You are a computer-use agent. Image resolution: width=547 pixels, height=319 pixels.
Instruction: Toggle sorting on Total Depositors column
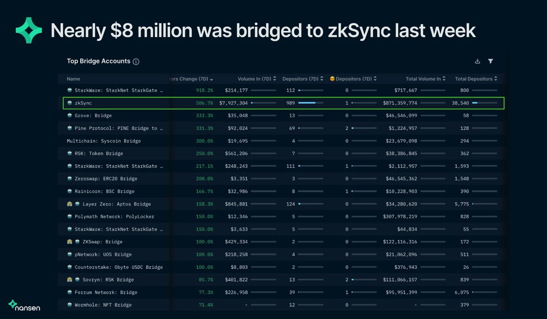tap(477, 78)
